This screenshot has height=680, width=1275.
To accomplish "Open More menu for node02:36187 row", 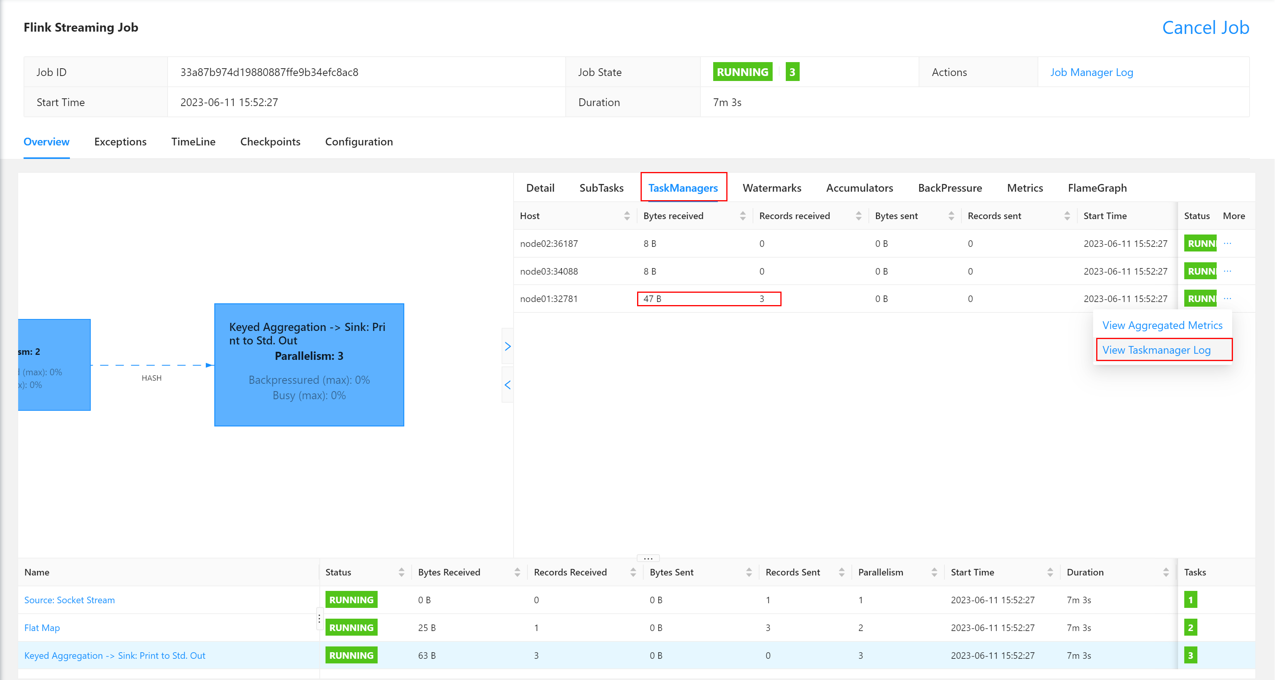I will [1228, 243].
